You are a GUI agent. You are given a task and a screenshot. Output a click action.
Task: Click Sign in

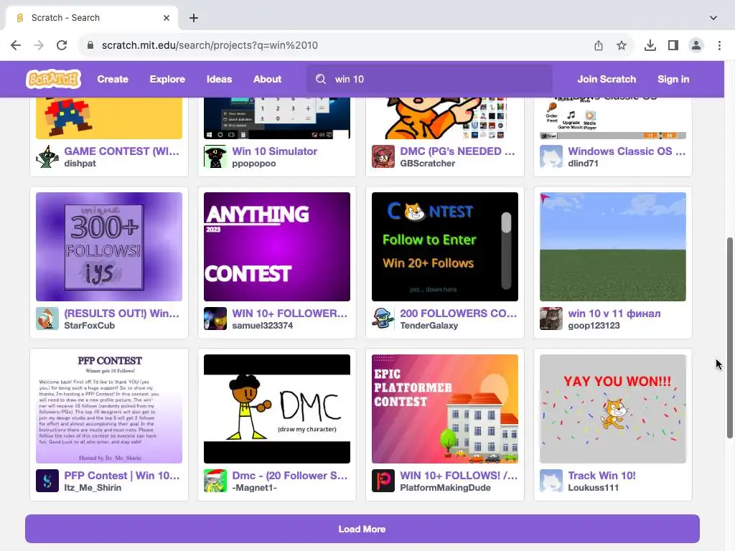point(673,79)
